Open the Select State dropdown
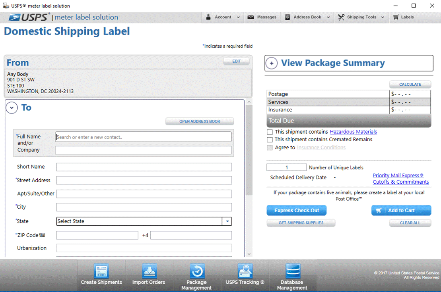 144,221
